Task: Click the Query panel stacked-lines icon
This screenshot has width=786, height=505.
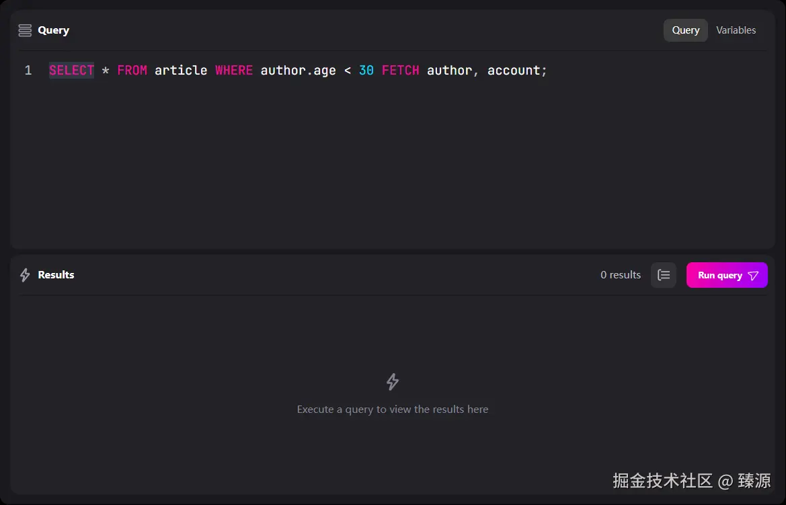Action: point(25,30)
